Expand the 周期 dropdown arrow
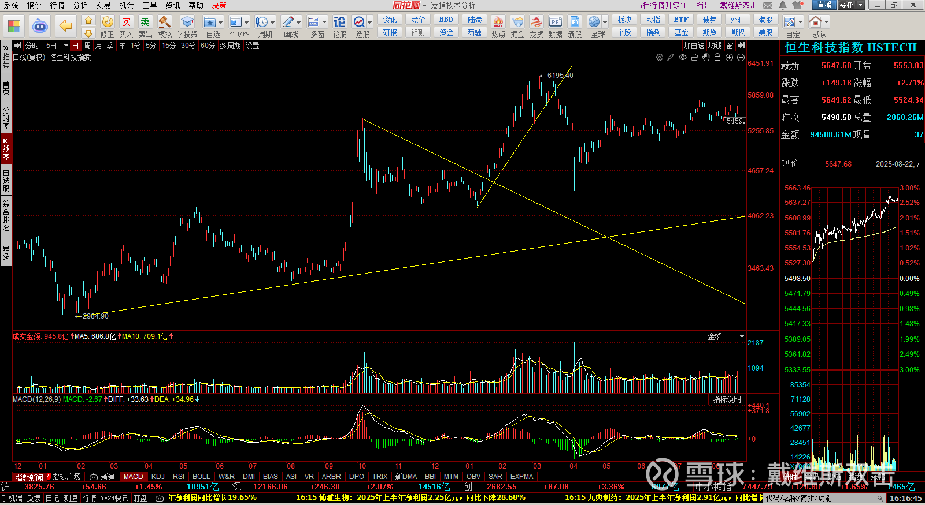The width and height of the screenshot is (925, 505). coord(273,23)
